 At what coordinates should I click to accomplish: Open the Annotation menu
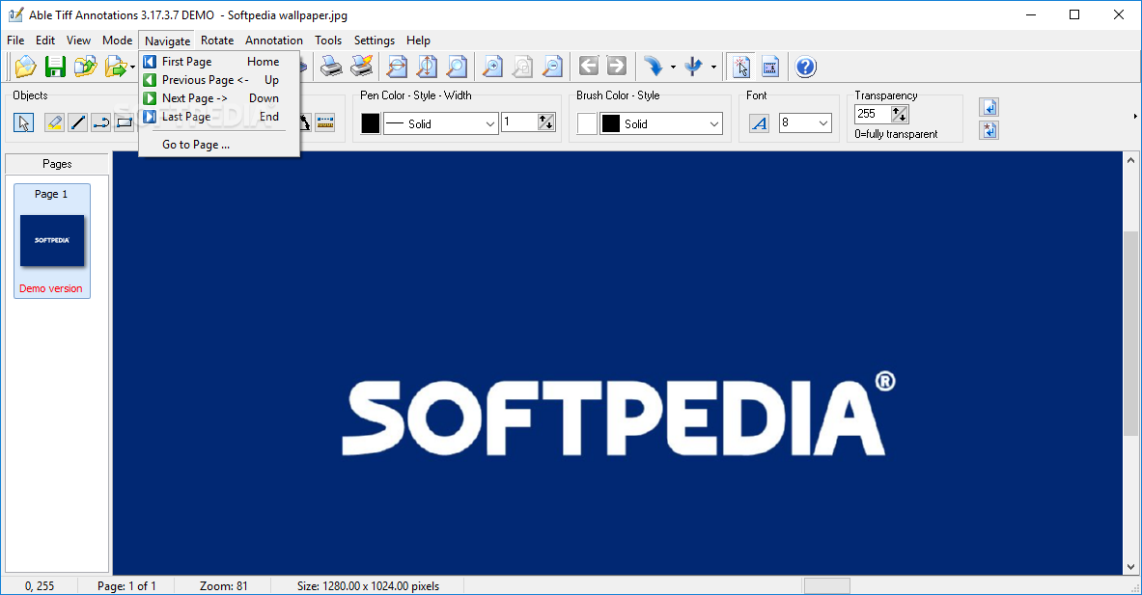(274, 40)
